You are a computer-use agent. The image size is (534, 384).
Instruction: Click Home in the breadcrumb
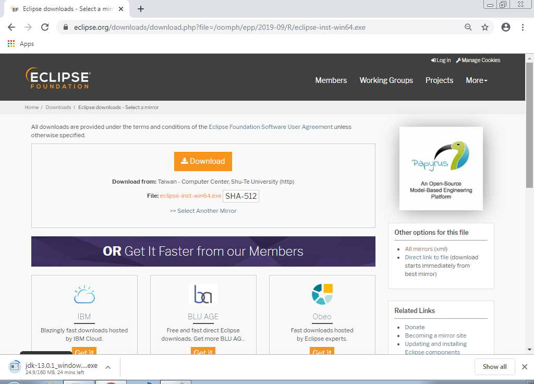tap(32, 107)
